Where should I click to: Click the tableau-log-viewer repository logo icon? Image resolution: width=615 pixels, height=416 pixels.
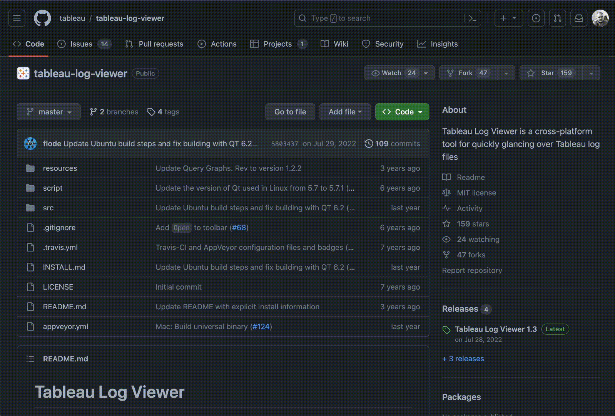[x=23, y=73]
